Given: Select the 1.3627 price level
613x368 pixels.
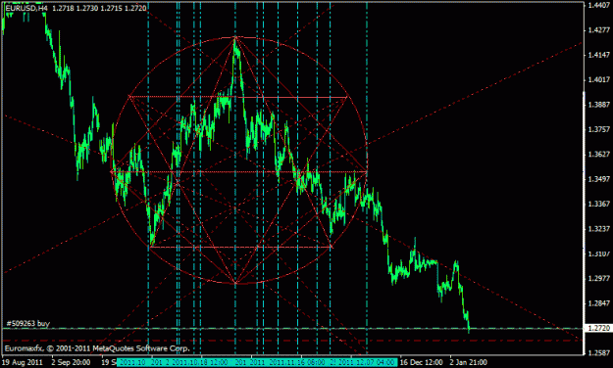Looking at the screenshot, I should click(599, 154).
